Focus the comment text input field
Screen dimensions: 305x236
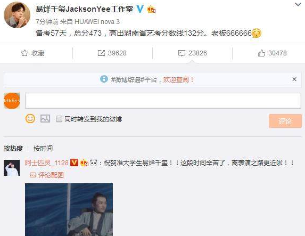tap(163, 101)
